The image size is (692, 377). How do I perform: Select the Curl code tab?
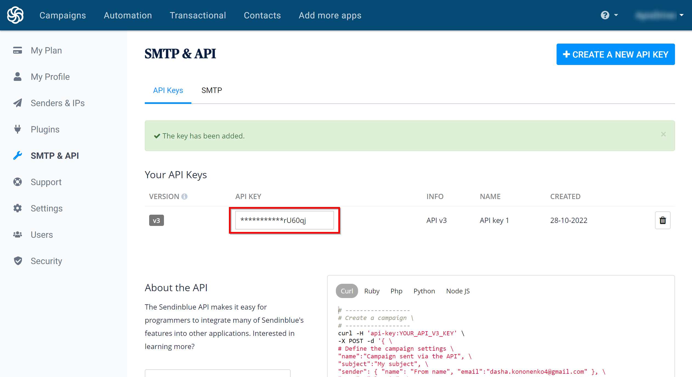click(347, 291)
